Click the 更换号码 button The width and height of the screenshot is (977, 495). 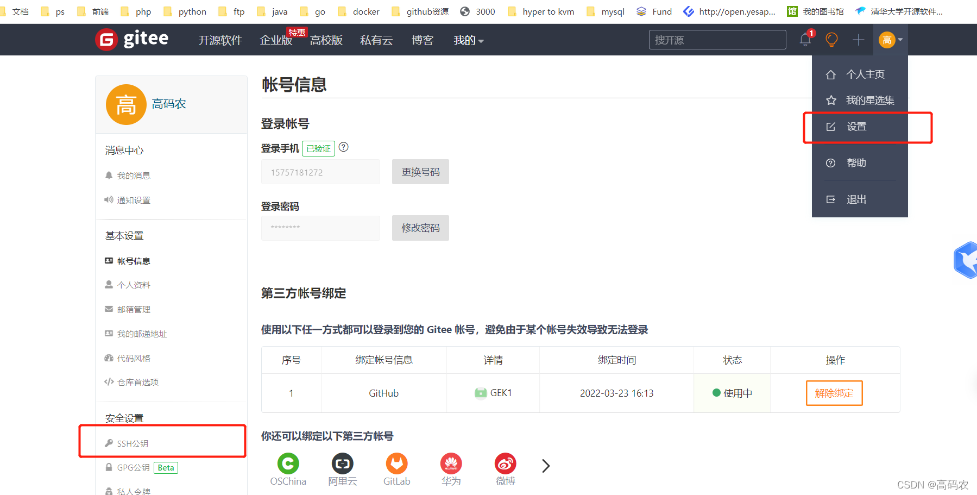(420, 172)
